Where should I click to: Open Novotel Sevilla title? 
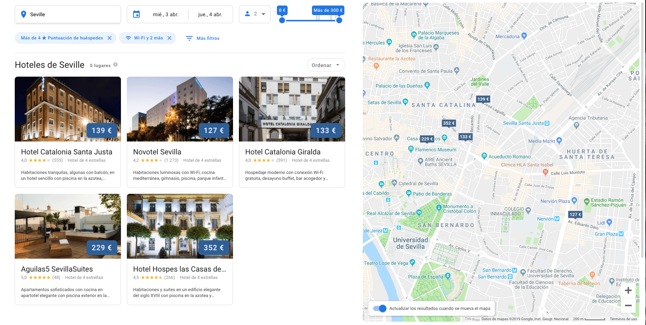pyautogui.click(x=157, y=152)
